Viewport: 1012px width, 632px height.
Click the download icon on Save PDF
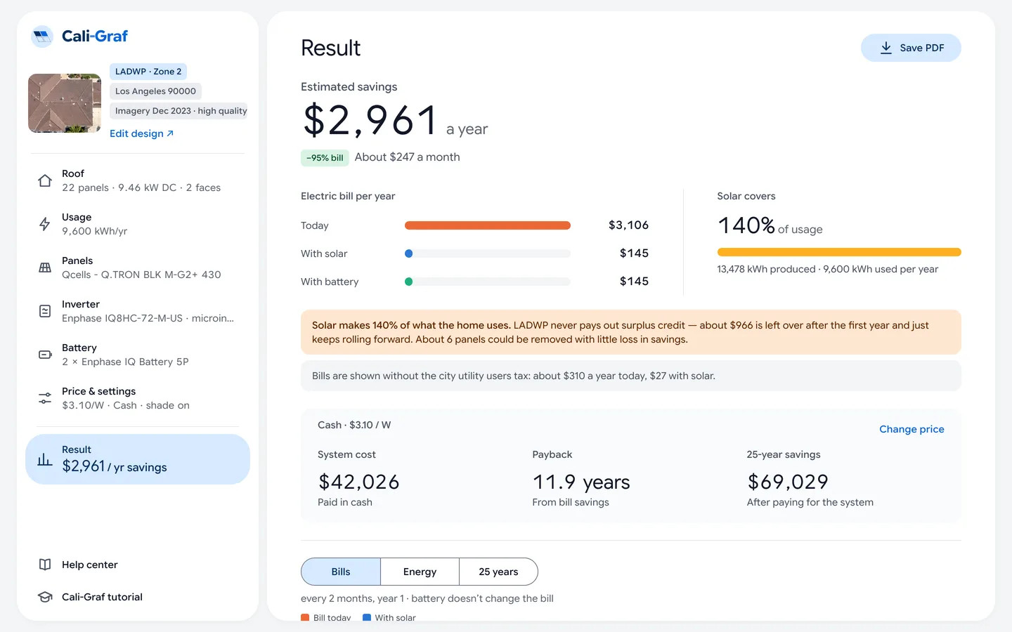pos(886,48)
